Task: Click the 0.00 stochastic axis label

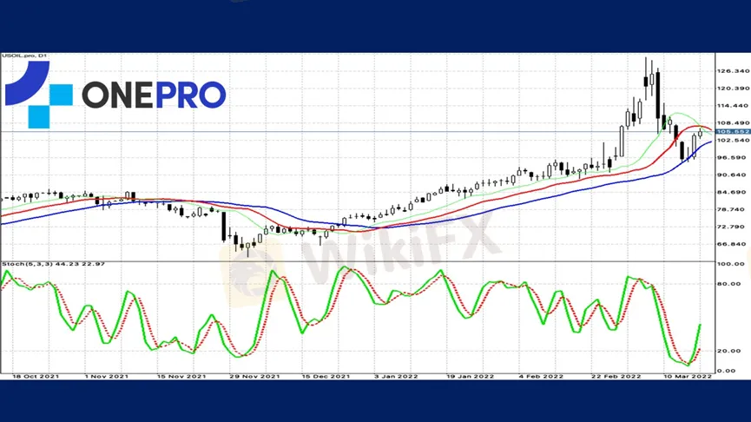Action: pyautogui.click(x=726, y=371)
